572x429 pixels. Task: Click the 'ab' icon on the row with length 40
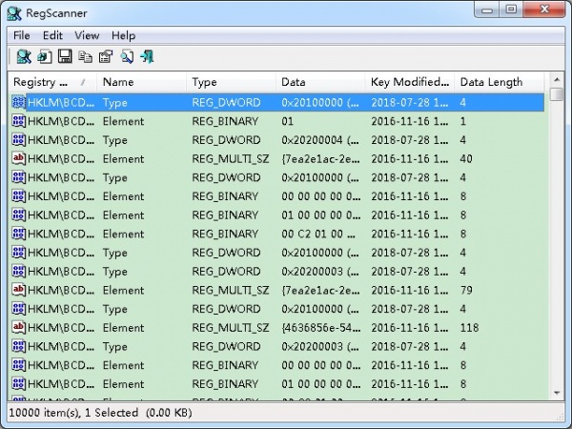19,158
